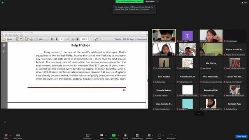Screen dimensions: 249x140
Task: Open the Chat panel
Action: pyautogui.click(x=102, y=136)
